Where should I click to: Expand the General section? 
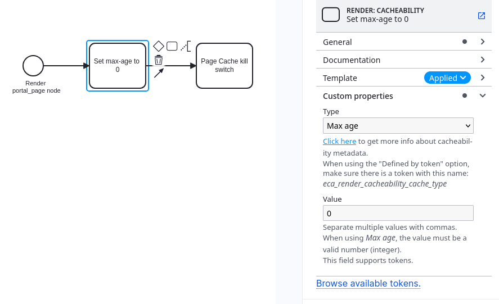click(404, 42)
